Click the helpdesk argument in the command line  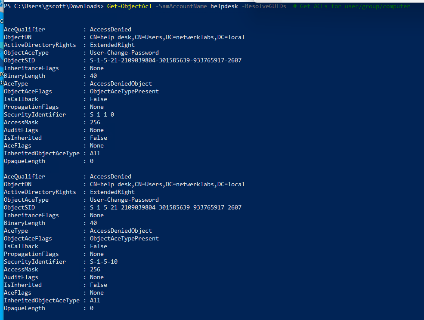click(224, 6)
